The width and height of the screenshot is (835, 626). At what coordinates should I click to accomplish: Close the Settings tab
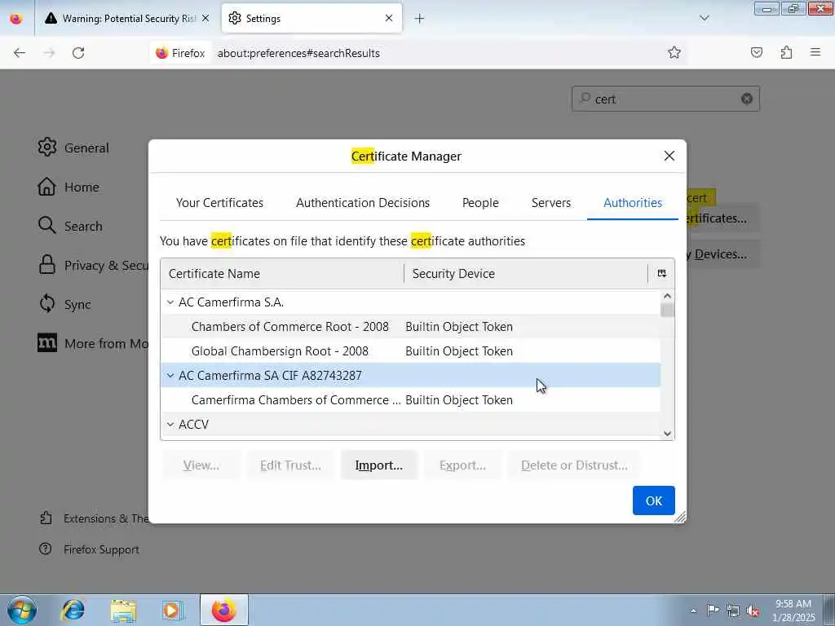(x=389, y=18)
